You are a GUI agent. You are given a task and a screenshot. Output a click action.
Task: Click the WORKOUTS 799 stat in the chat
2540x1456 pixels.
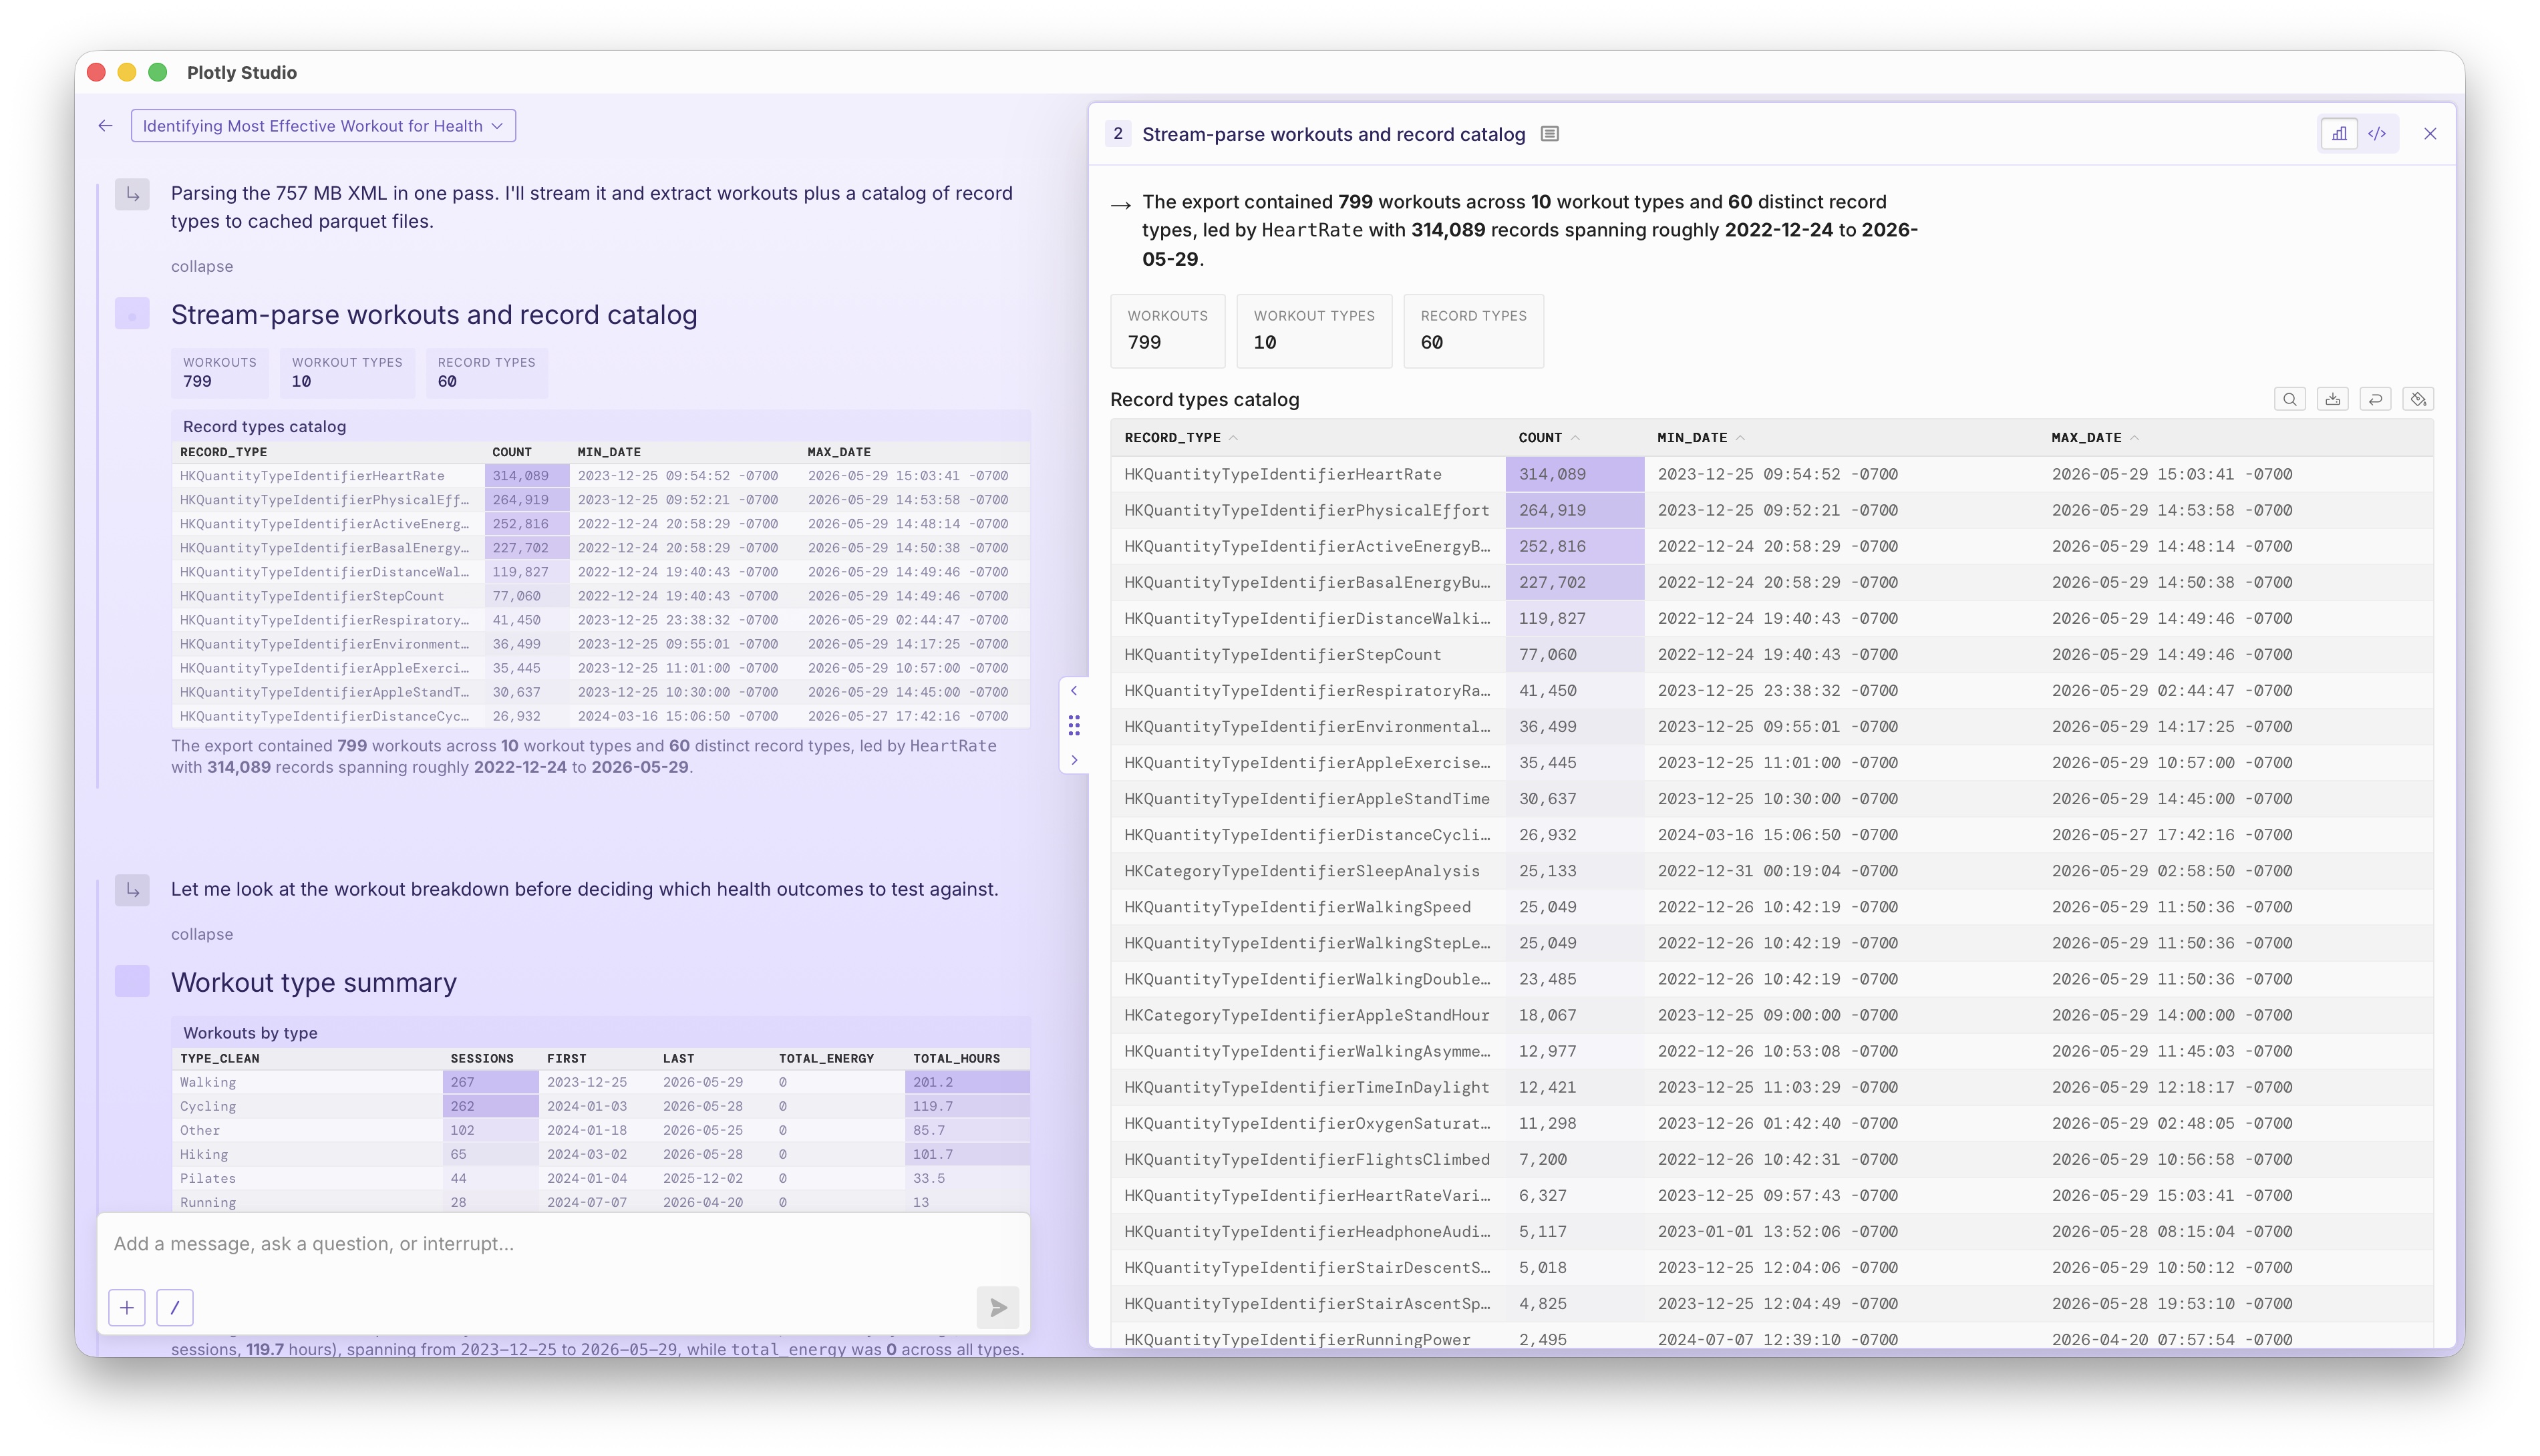tap(219, 372)
